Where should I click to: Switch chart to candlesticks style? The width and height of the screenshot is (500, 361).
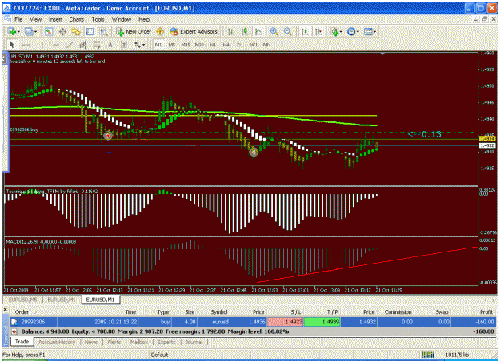pyautogui.click(x=245, y=31)
